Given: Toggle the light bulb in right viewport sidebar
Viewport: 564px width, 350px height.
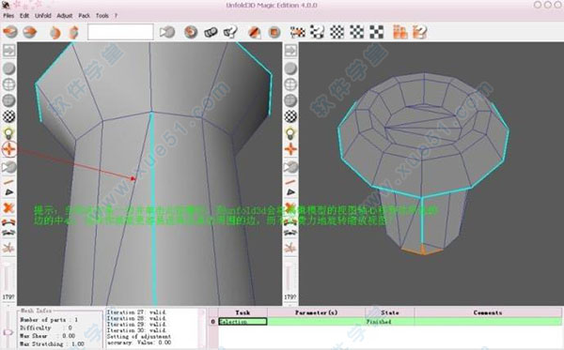Looking at the screenshot, I should click(x=290, y=133).
